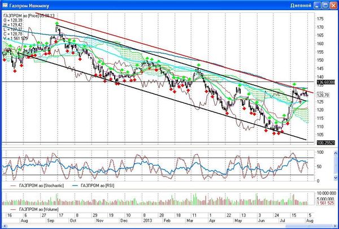This screenshot has height=229, width=339.
Task: Click the scroll-up arrow of the indicator panel
Action: (335, 153)
